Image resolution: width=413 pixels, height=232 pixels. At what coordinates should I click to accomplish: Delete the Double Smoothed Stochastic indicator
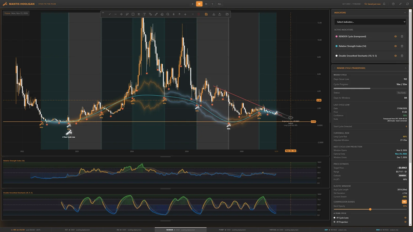402,56
